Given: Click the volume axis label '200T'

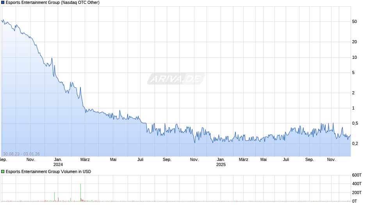Looking at the screenshot, I should 357,193.
